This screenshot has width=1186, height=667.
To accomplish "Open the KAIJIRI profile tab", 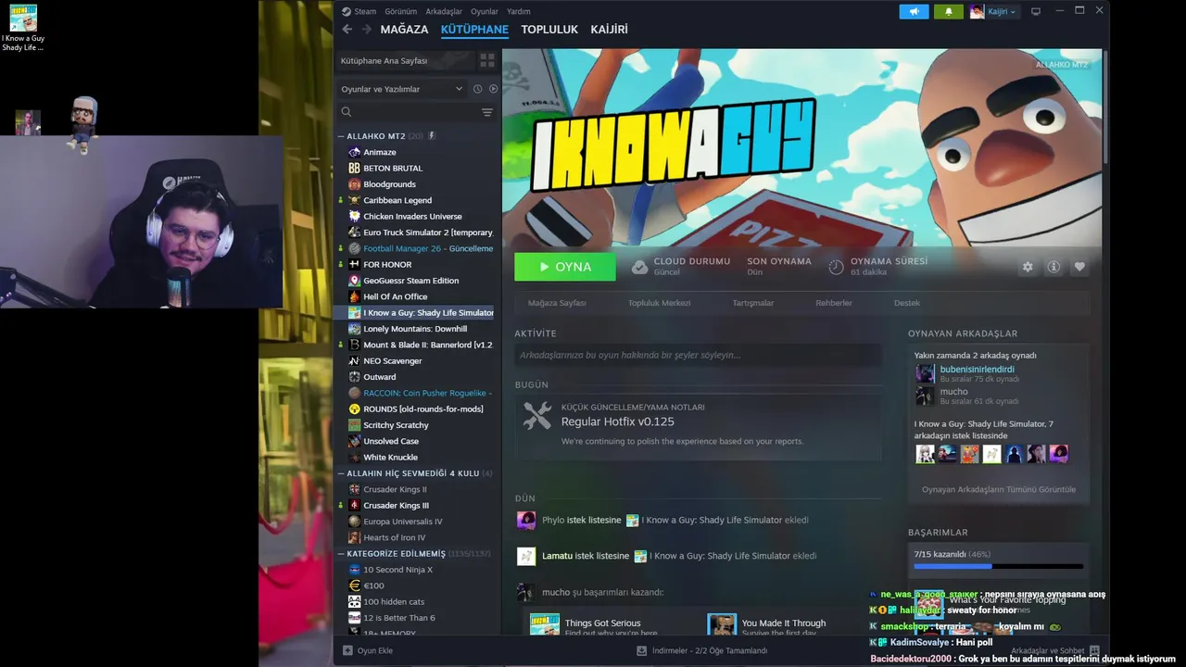I will pyautogui.click(x=609, y=30).
